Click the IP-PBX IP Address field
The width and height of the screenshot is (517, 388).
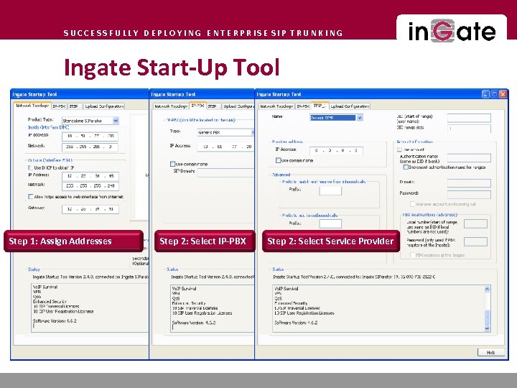pos(226,147)
